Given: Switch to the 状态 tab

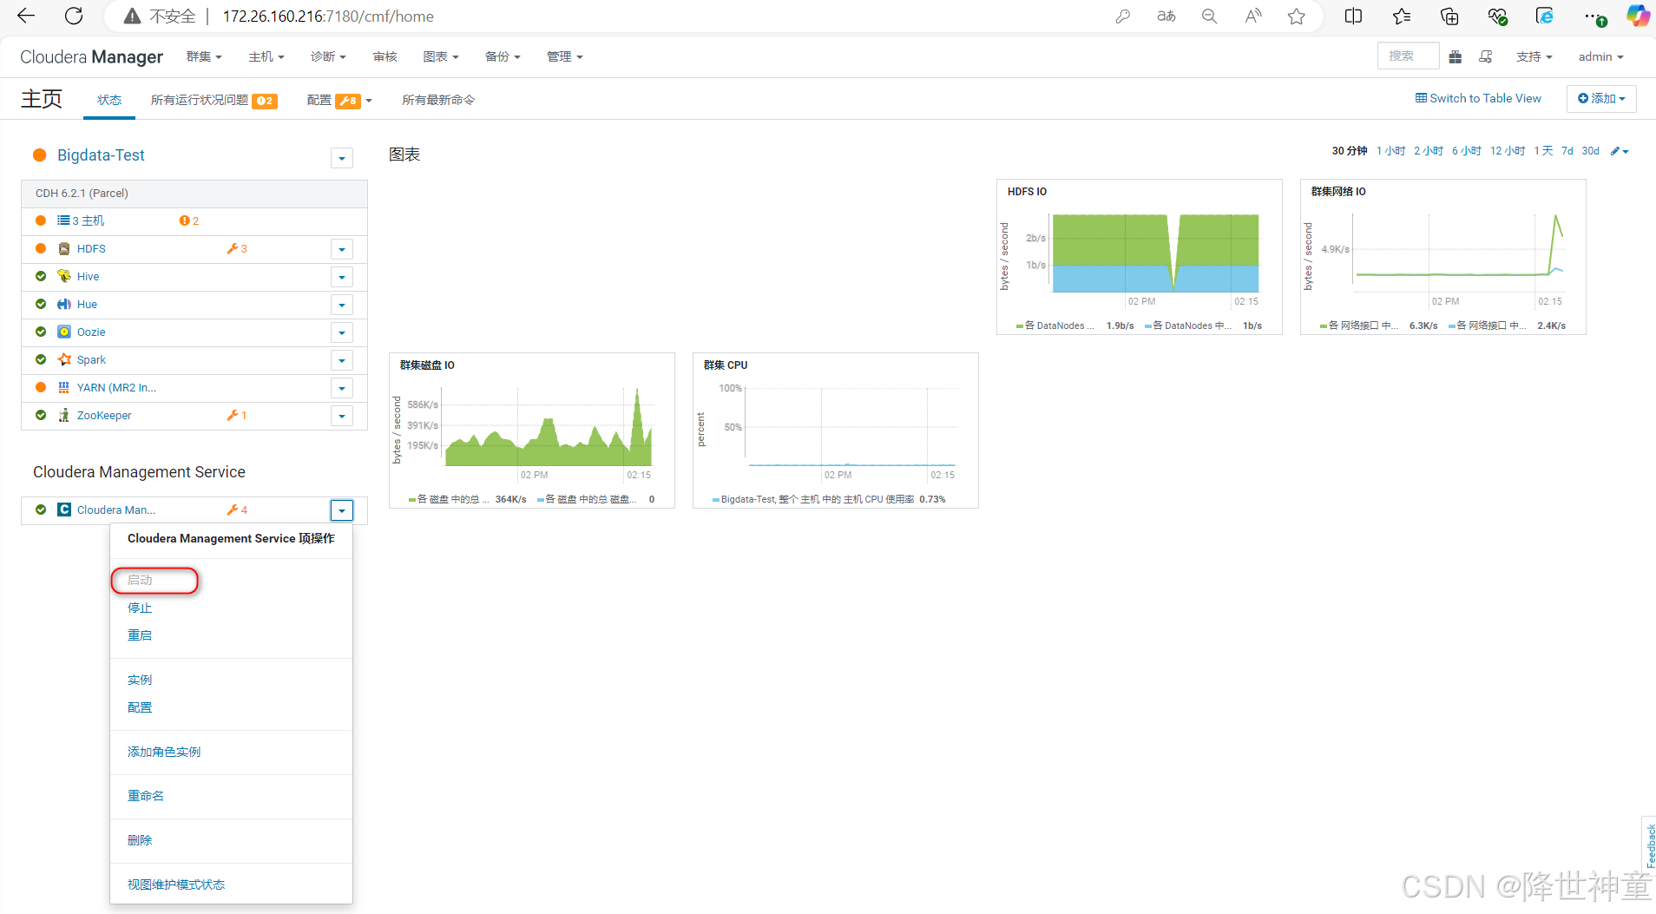Looking at the screenshot, I should click(x=109, y=100).
